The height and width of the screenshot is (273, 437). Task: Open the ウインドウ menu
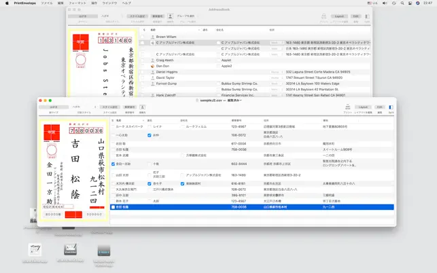(x=109, y=3)
